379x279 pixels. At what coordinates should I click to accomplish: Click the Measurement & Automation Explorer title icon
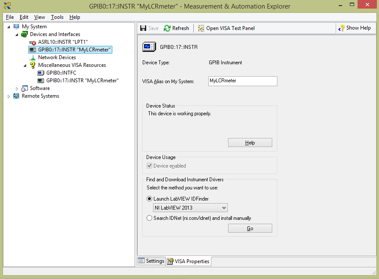7,6
